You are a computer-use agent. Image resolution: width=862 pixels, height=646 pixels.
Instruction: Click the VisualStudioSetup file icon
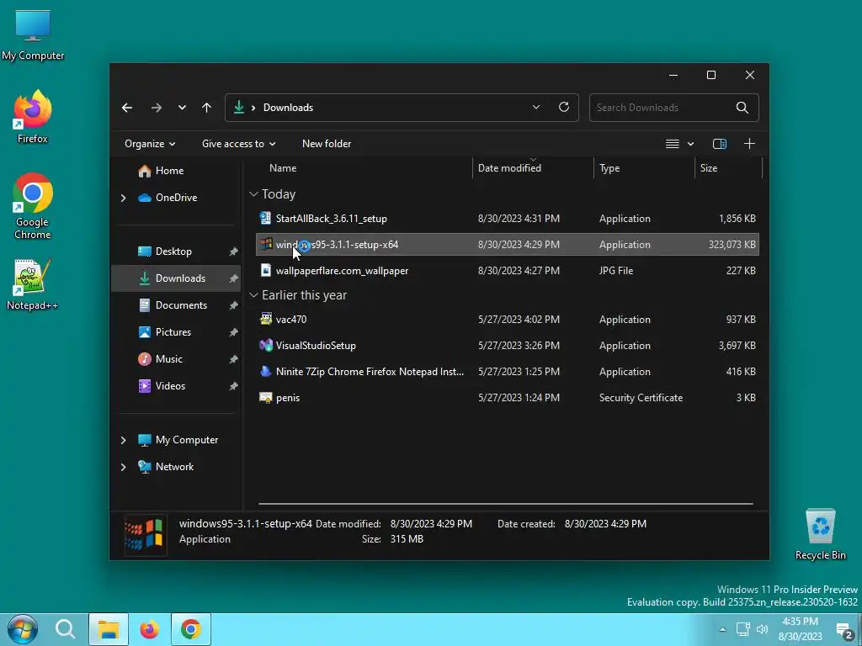click(x=265, y=346)
